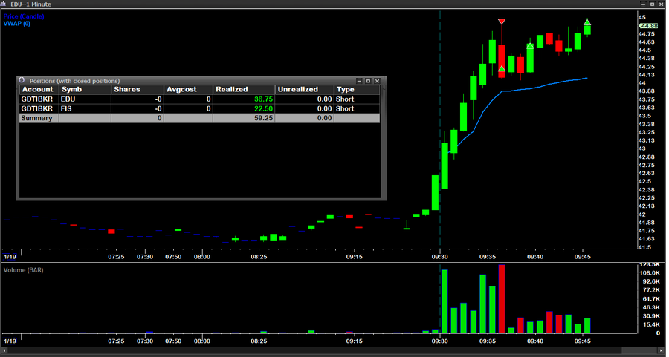The image size is (669, 357).
Task: Click the 36.75 realized value for EDU
Action: [263, 99]
